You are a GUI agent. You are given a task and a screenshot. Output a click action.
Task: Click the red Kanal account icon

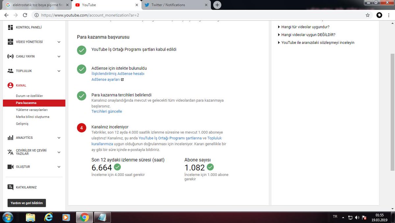click(10, 85)
